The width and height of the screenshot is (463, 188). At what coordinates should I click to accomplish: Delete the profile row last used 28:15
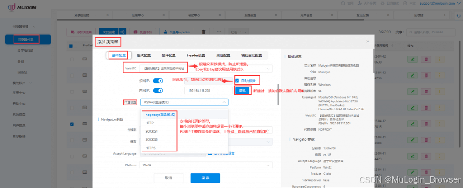(x=426, y=124)
